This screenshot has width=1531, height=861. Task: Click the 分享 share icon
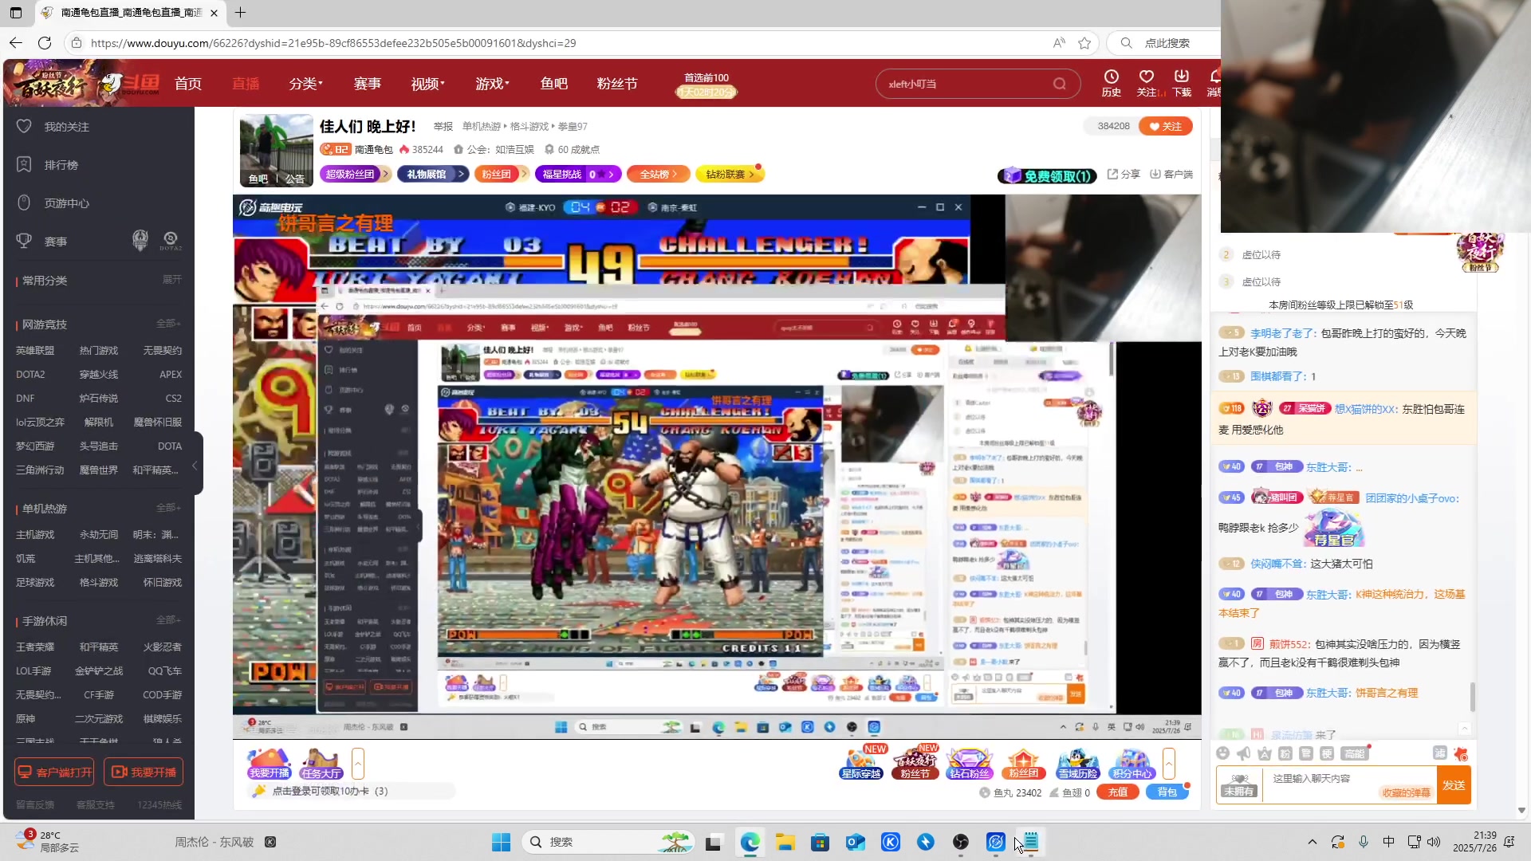click(1124, 175)
